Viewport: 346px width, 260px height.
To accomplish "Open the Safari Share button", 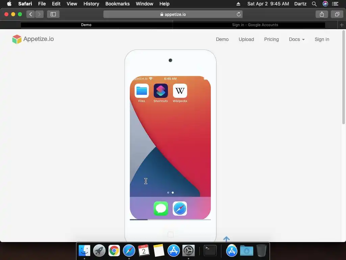I will tap(322, 14).
